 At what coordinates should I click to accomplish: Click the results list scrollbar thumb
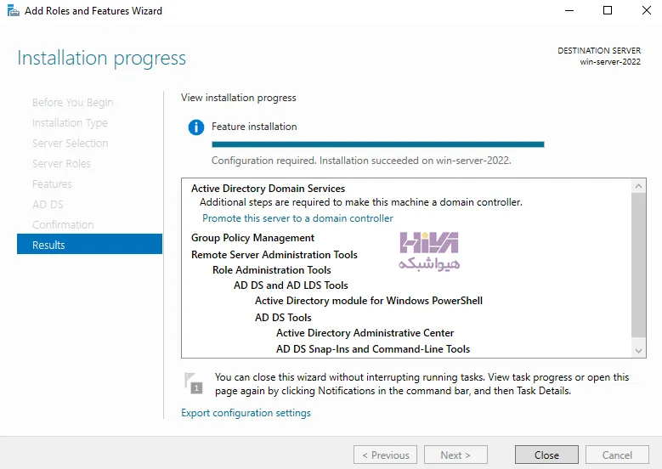(x=638, y=265)
